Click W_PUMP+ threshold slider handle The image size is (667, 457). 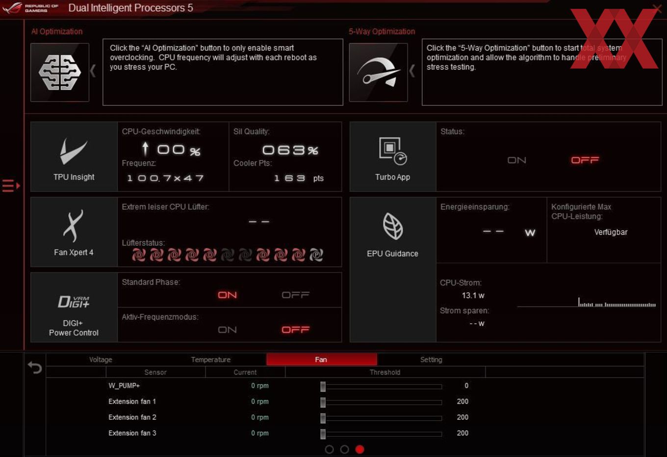coord(323,386)
